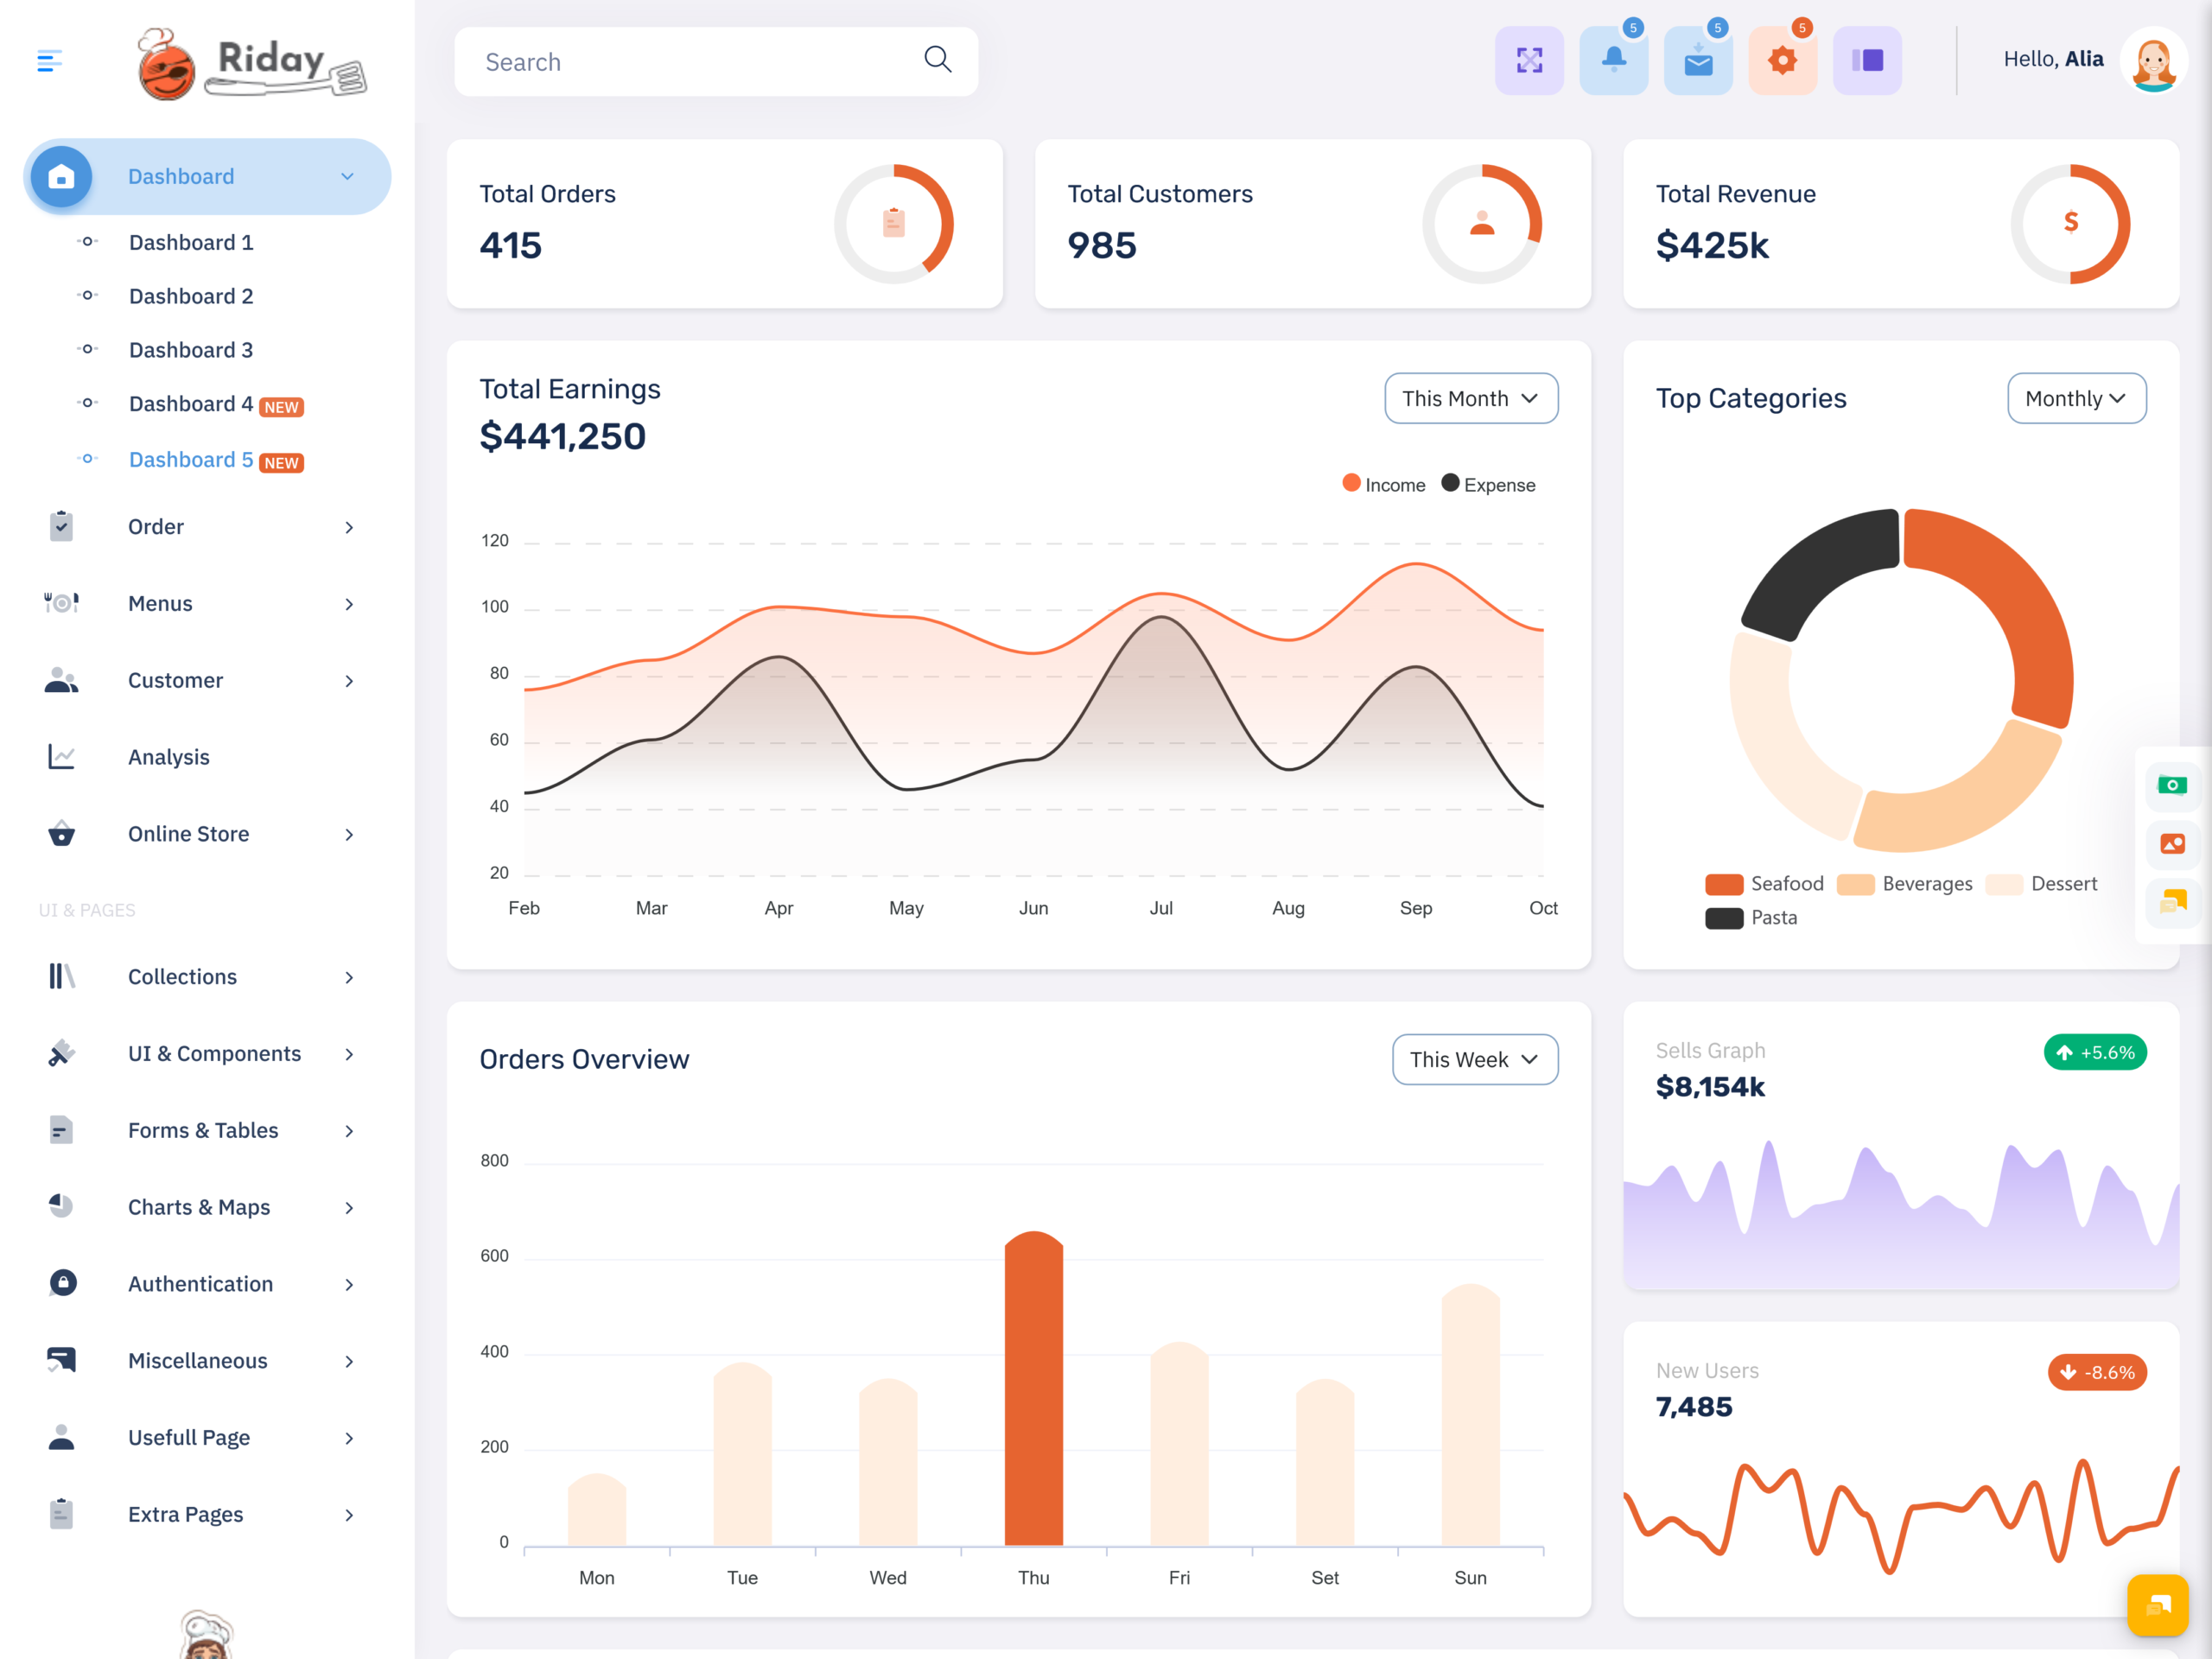Click the yellow chat icon on right panel

2172,902
